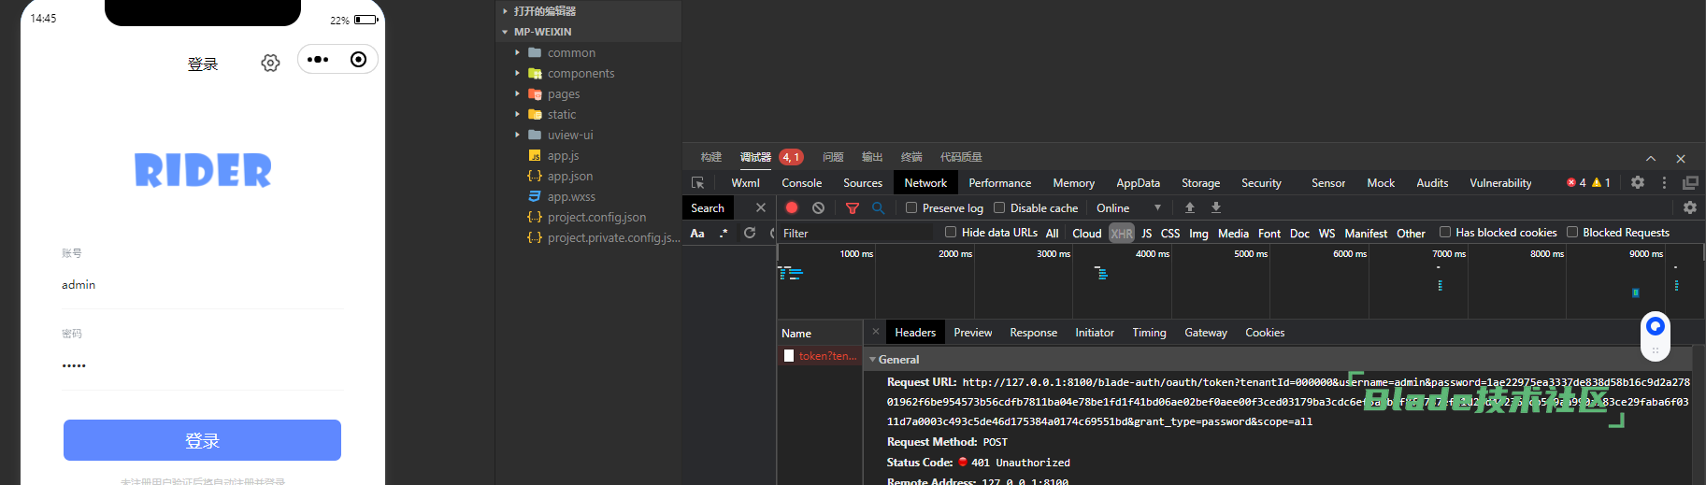Screen dimensions: 1706x485
Task: Click the blue floating assistant button
Action: click(x=1655, y=326)
